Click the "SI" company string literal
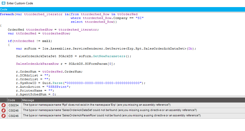Viewport: 245px width, 131px height. pyautogui.click(x=140, y=18)
